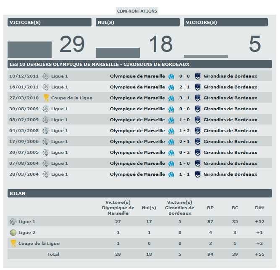The image size is (280, 270).
Task: Click Bordeaux crest in 30/08/2009 row
Action: coord(198,109)
